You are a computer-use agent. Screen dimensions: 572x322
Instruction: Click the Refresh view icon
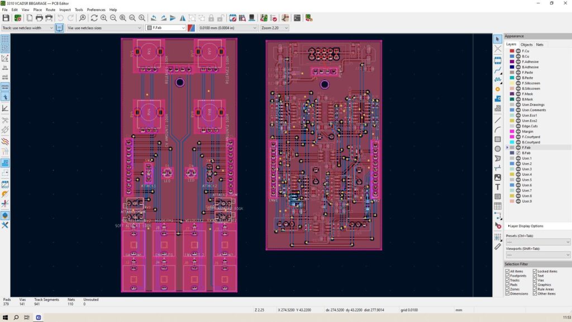point(94,18)
